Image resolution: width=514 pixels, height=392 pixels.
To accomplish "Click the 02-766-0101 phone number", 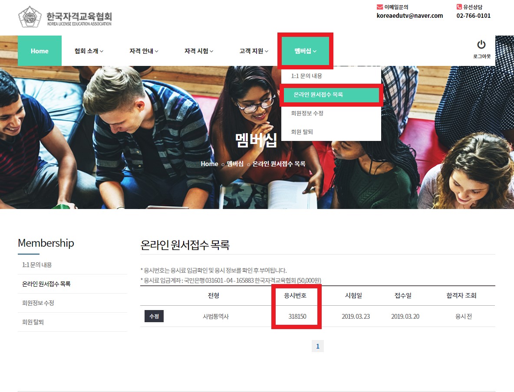I will coord(474,16).
